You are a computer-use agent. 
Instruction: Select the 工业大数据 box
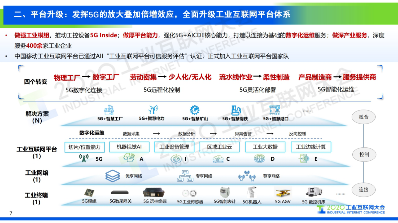click(x=265, y=147)
